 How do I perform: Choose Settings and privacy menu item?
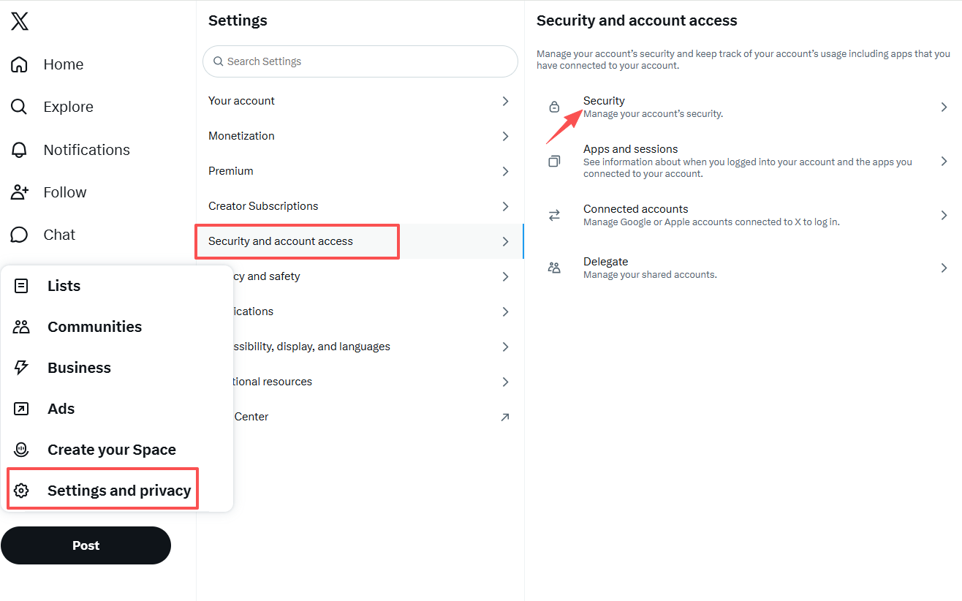click(102, 491)
